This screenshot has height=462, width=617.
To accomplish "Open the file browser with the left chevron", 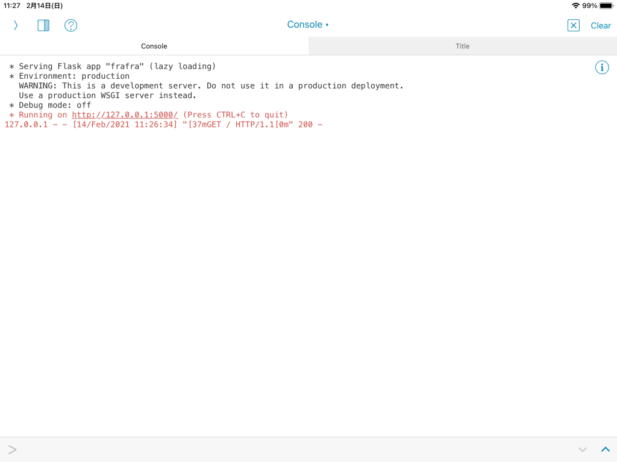I will (x=16, y=25).
